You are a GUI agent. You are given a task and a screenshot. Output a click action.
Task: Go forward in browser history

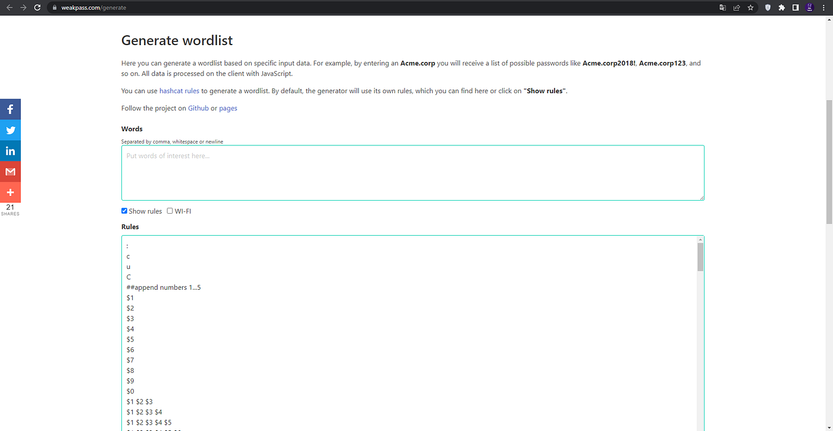point(23,8)
